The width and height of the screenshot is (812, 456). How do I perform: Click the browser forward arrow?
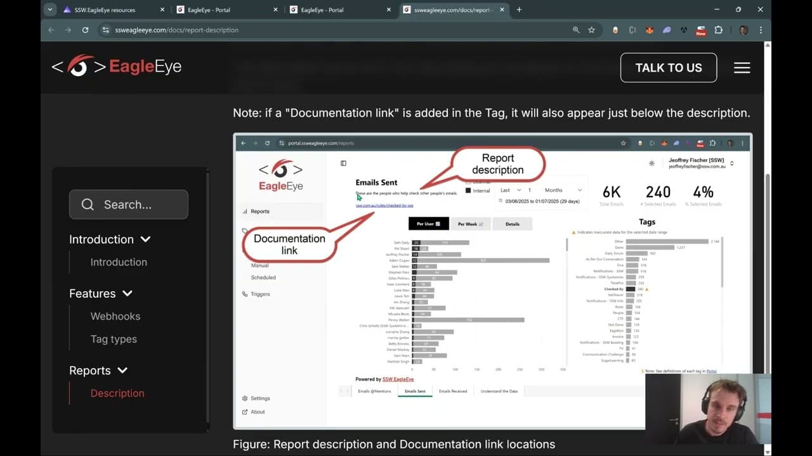[x=68, y=30]
